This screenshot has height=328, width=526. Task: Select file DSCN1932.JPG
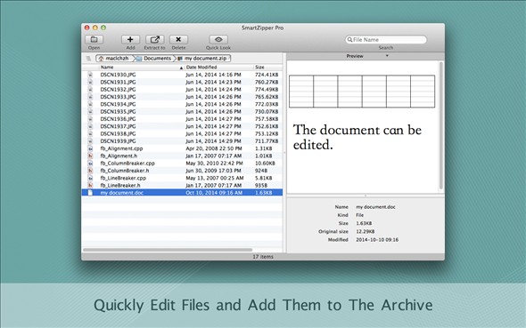[x=182, y=89]
